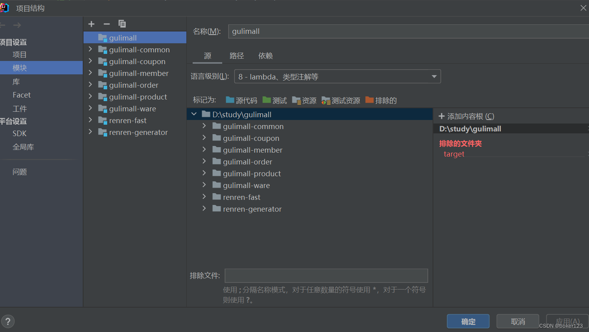This screenshot has height=332, width=589.
Task: Click the help question mark icon
Action: 8,321
